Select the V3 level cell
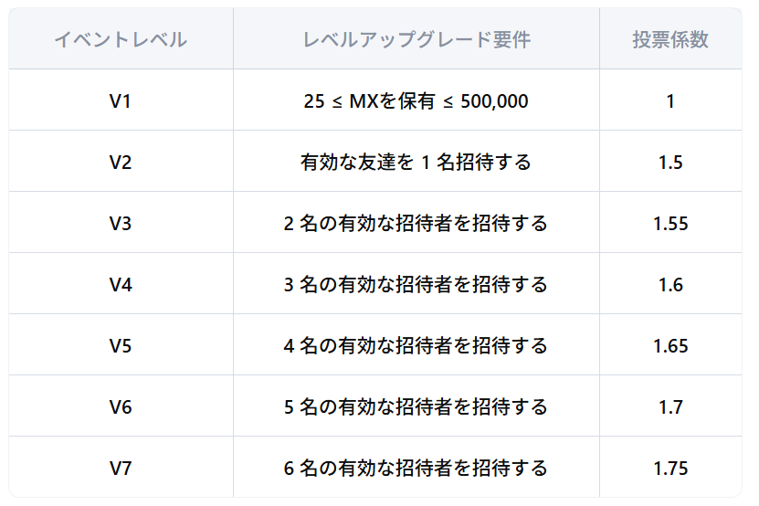 coord(121,223)
